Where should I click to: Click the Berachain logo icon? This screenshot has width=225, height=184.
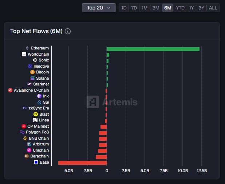pos(27,156)
